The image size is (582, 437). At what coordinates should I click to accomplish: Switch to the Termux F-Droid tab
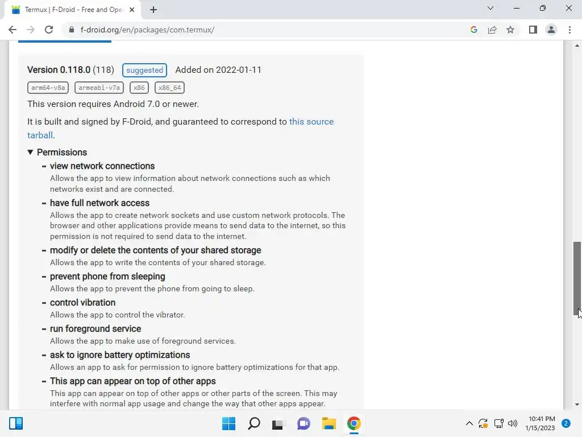(72, 10)
